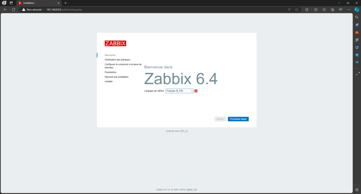The height and width of the screenshot is (194, 361).
Task: Open the browser profile menu
Action: [4, 3]
